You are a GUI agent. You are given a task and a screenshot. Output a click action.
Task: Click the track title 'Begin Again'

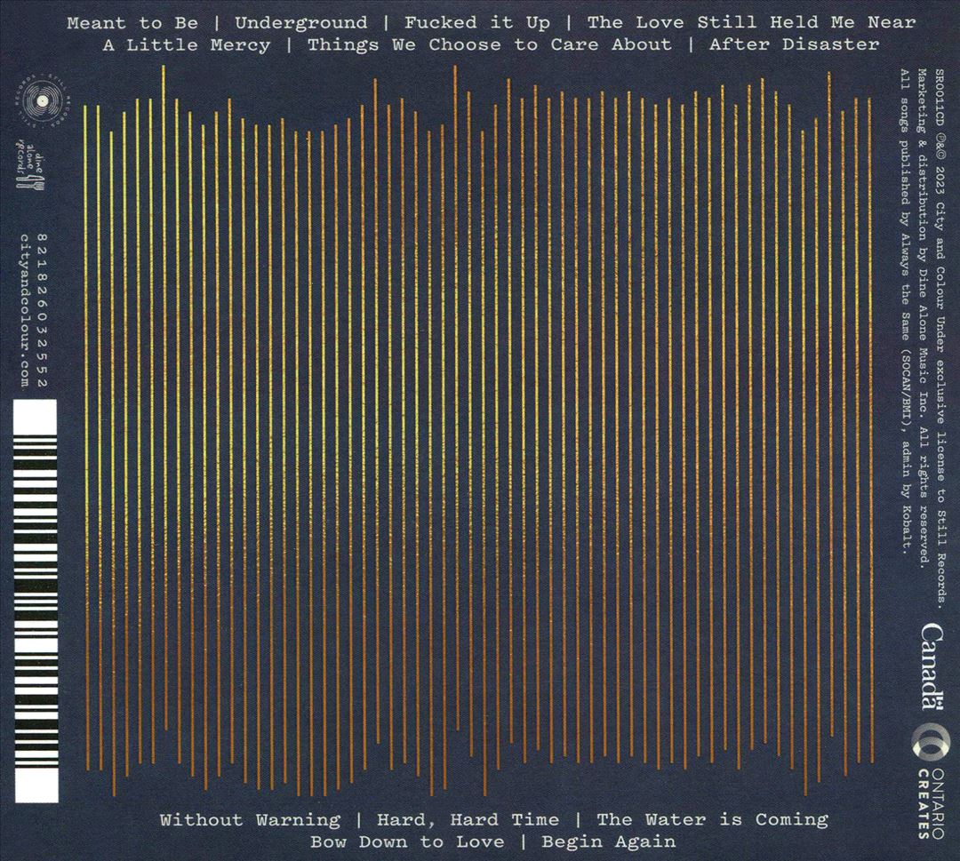click(609, 842)
